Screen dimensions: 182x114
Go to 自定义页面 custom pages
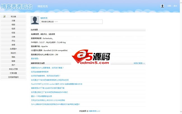[x=13, y=69]
